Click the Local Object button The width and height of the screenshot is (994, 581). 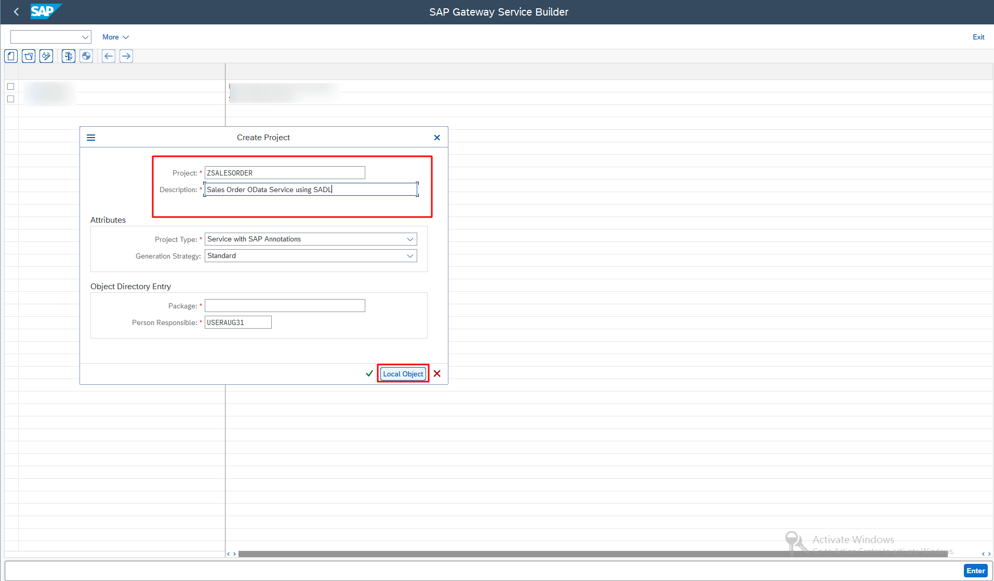(403, 374)
